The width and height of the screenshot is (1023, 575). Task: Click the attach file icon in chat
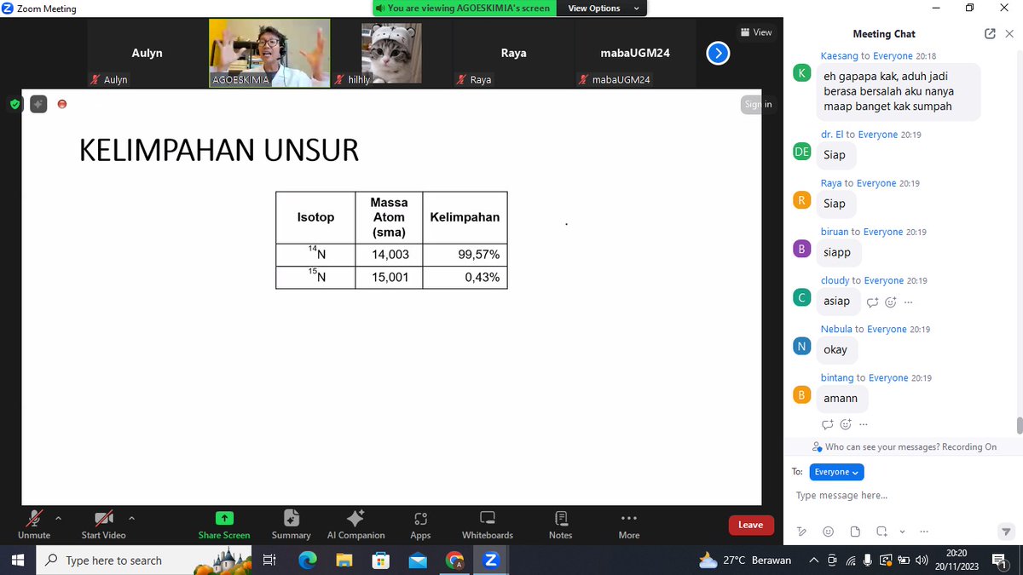855,532
